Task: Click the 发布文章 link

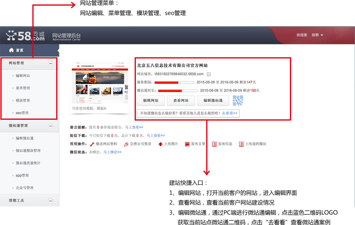Action: [198, 144]
